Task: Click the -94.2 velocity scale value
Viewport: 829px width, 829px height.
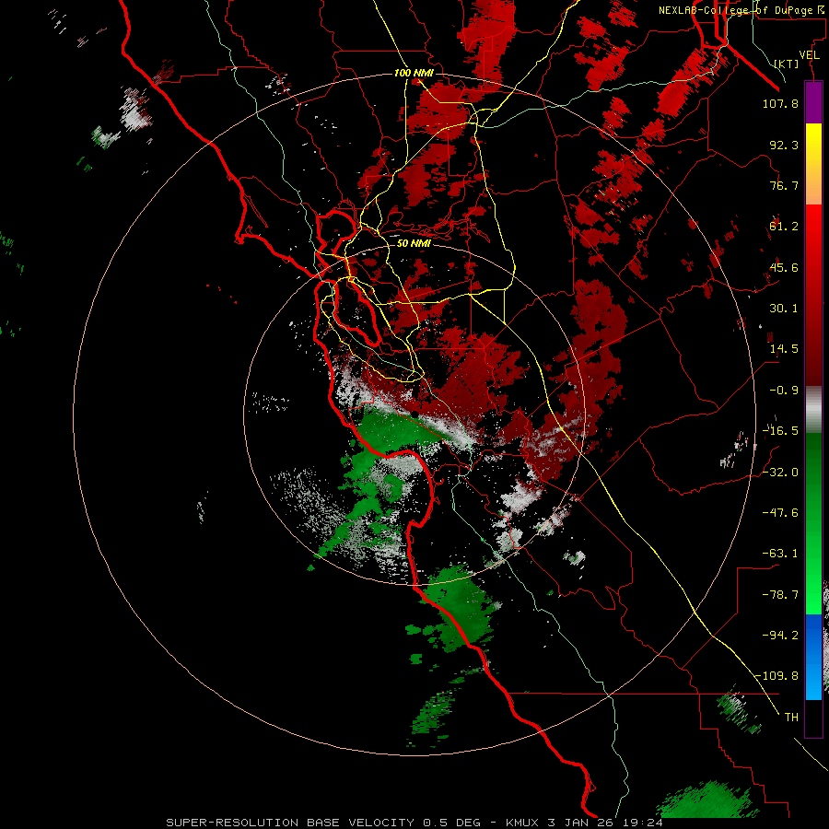Action: [x=780, y=636]
